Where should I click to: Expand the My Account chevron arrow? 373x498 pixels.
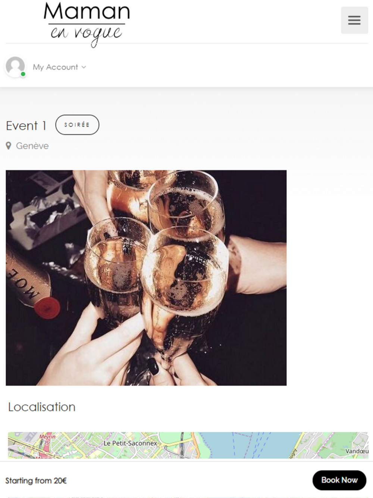[84, 67]
